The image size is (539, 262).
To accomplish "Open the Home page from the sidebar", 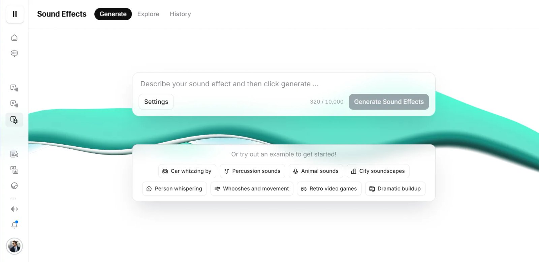I will pyautogui.click(x=14, y=37).
